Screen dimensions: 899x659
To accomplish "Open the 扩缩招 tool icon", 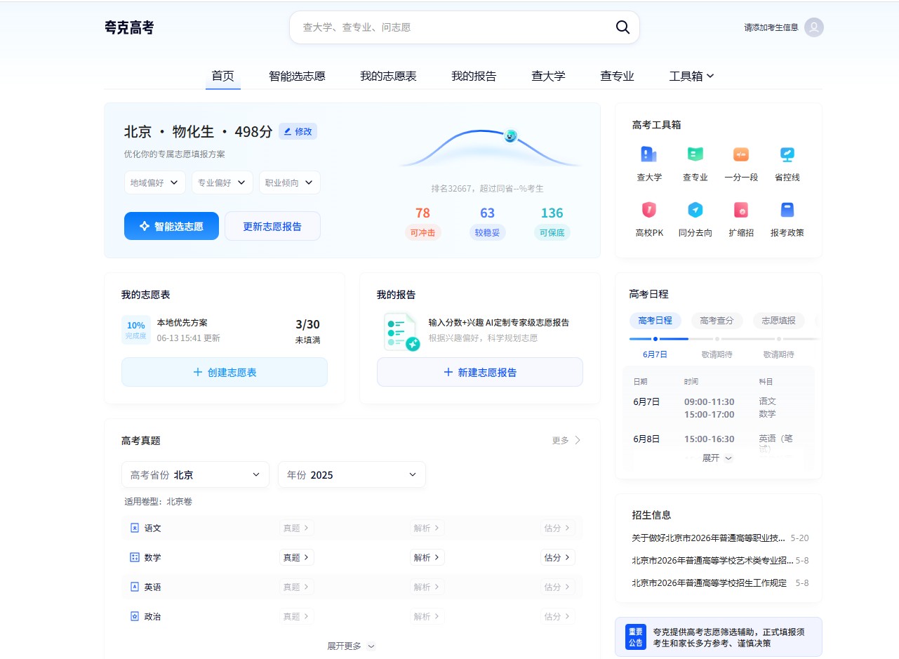I will point(741,209).
